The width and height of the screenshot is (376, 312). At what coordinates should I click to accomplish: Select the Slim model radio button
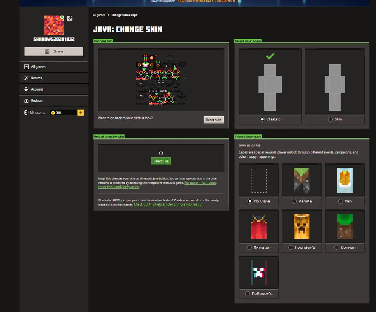point(330,119)
